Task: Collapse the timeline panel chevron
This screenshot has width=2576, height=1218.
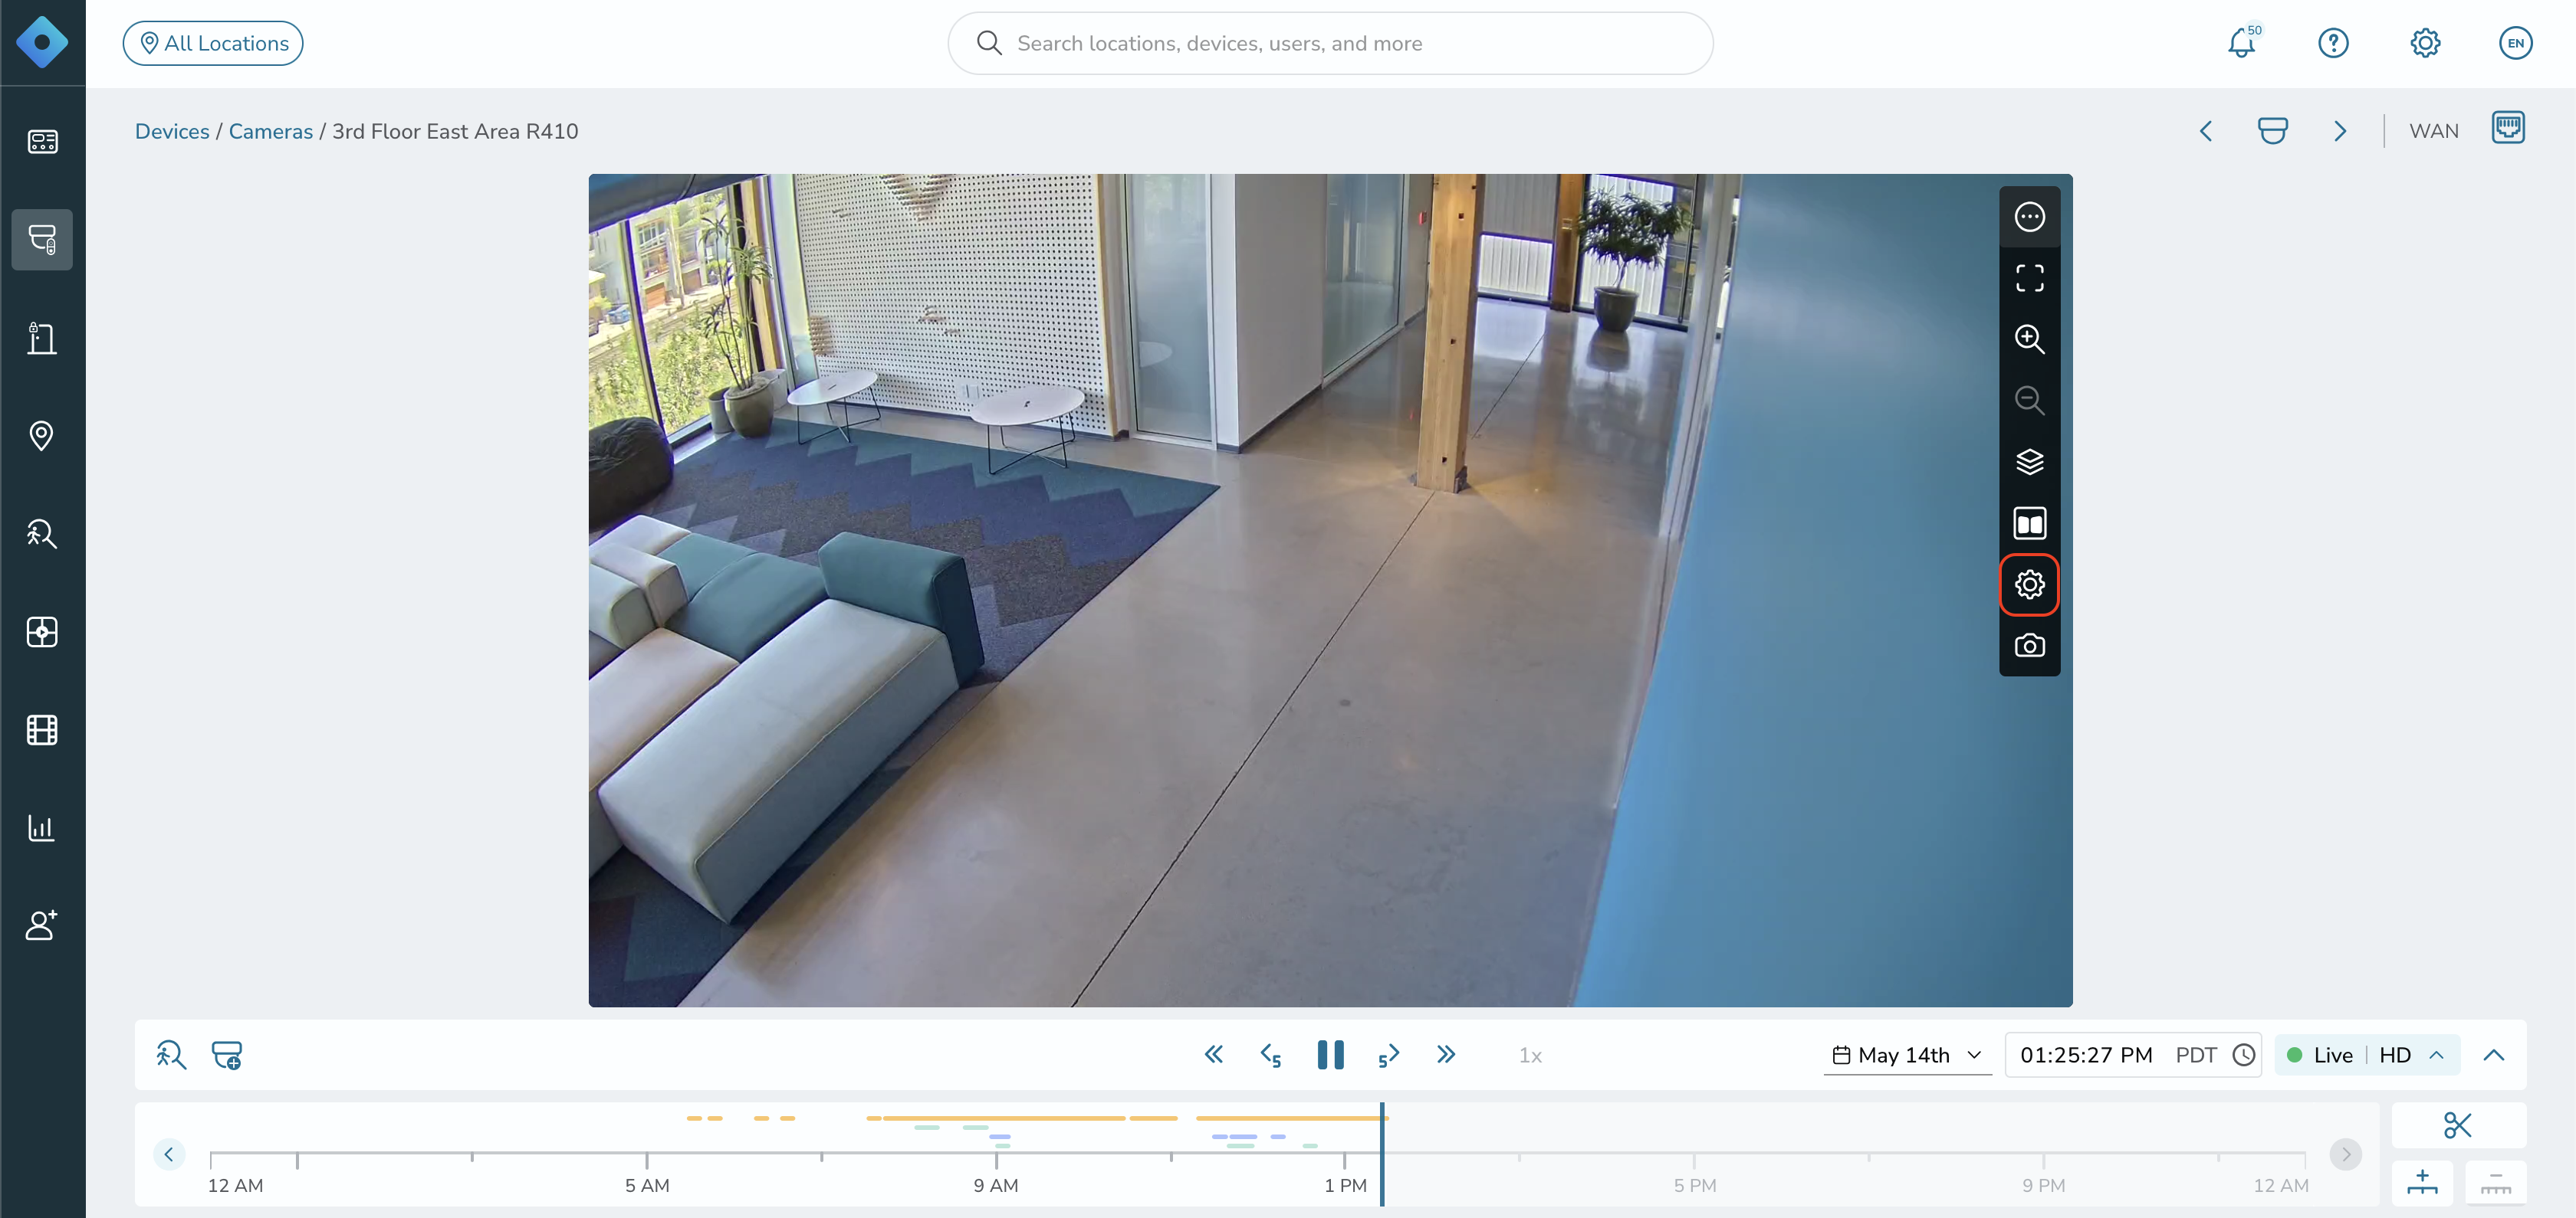Action: pos(2493,1055)
